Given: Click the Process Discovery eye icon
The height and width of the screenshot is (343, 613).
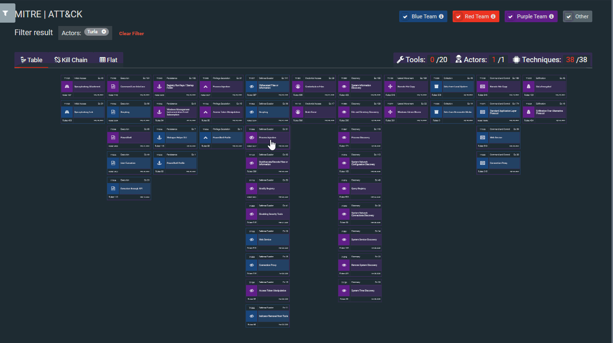Looking at the screenshot, I should (x=344, y=137).
